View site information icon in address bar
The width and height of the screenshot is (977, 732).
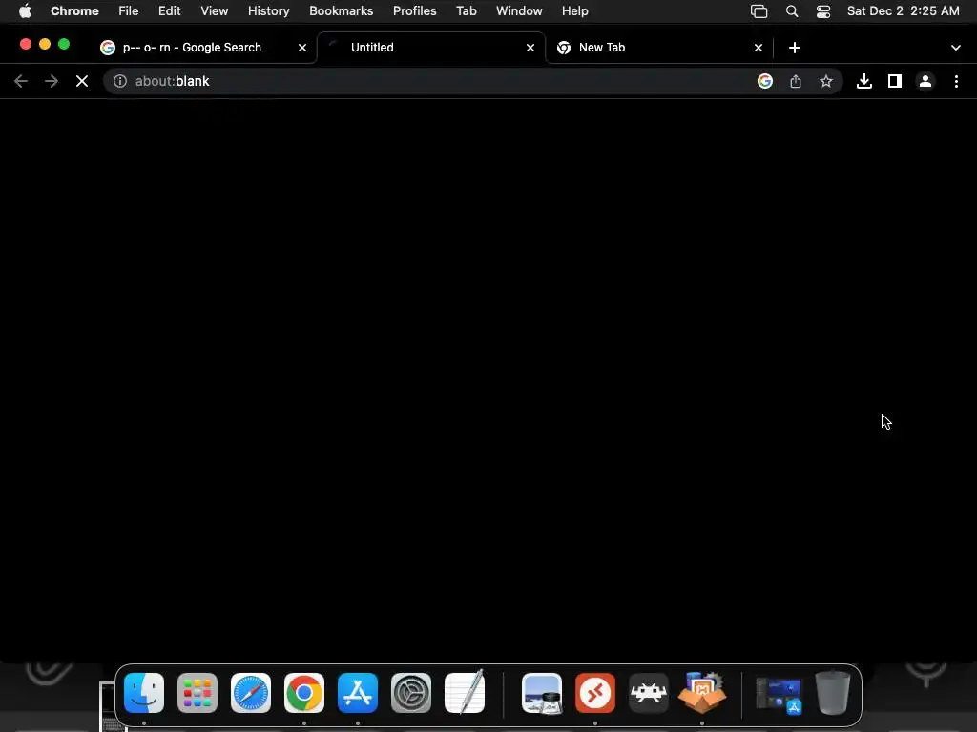pos(120,82)
